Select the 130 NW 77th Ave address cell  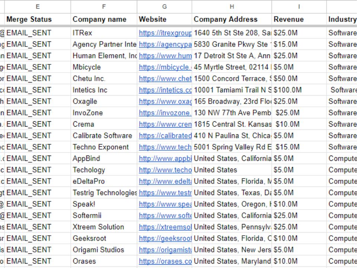(x=232, y=113)
